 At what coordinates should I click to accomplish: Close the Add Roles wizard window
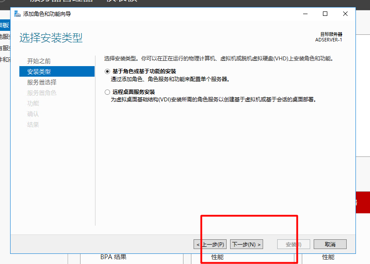345,14
